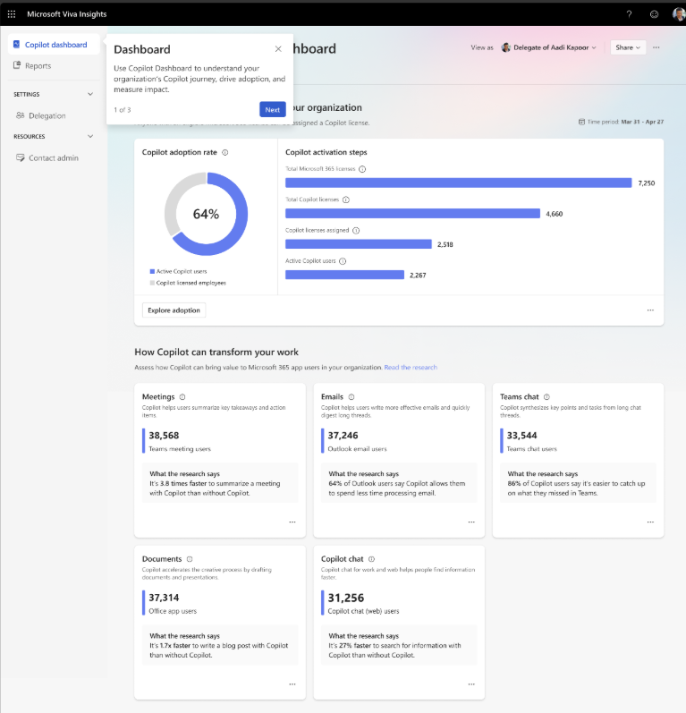Open the feedback smiley icon
The image size is (686, 713).
(654, 14)
